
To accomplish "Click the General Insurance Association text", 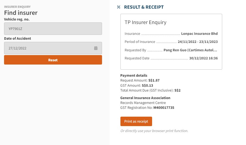I will (145, 98).
